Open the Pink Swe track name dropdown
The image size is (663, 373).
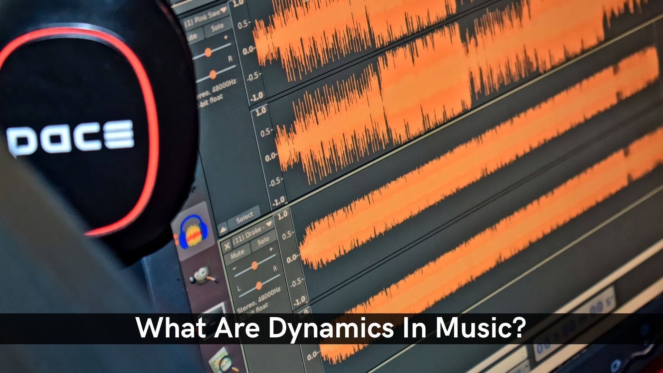pos(223,10)
